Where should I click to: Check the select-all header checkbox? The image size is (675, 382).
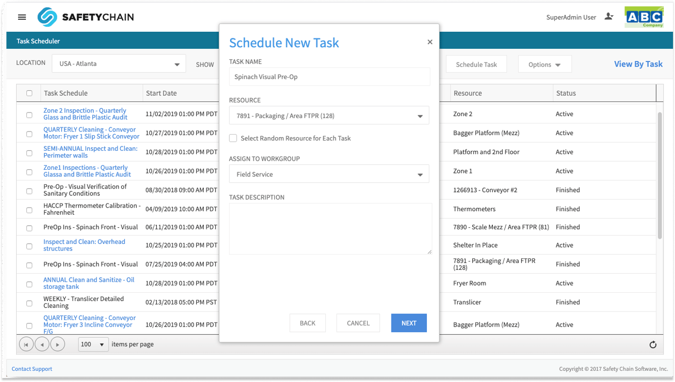29,93
